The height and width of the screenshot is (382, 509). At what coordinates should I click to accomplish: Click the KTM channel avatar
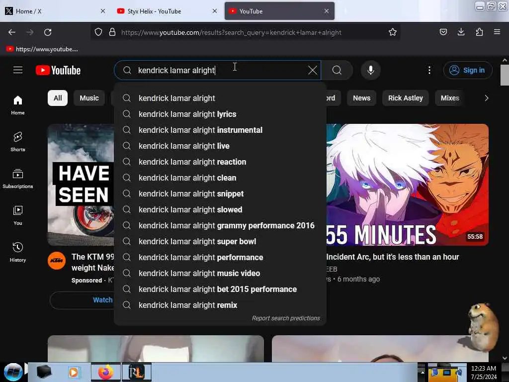coord(57,261)
